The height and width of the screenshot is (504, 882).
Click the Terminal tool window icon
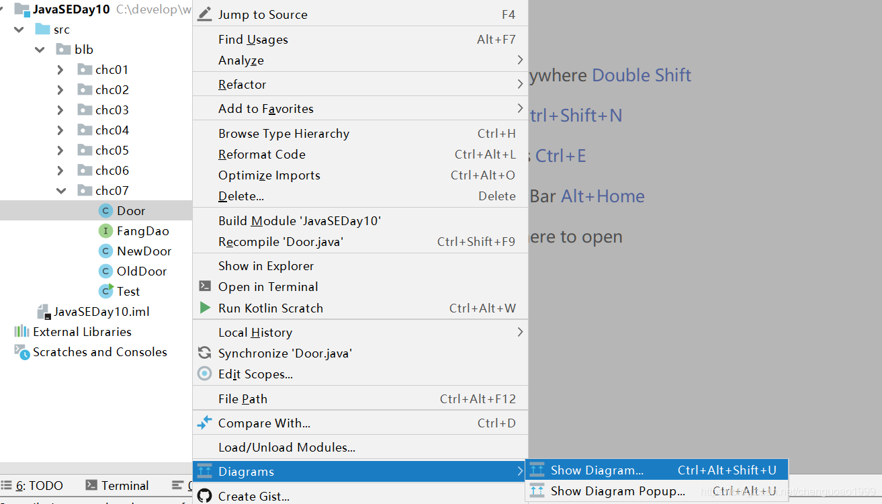pos(91,485)
